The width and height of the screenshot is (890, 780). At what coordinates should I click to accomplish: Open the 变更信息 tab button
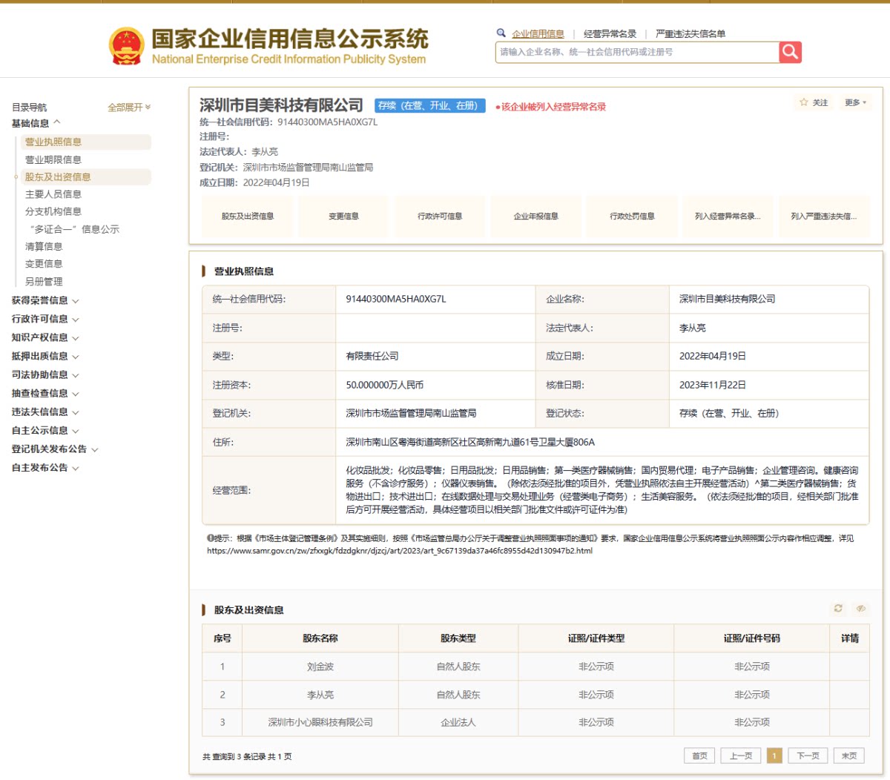coord(343,217)
